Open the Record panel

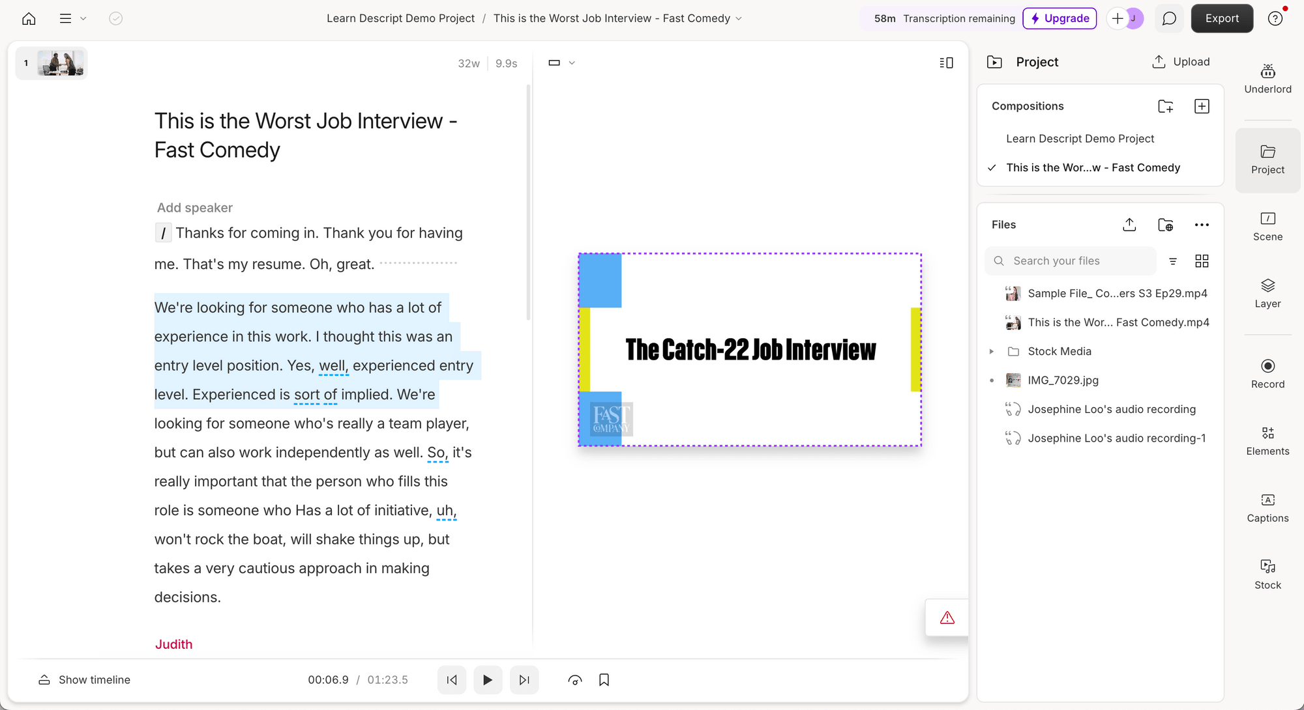pyautogui.click(x=1268, y=373)
